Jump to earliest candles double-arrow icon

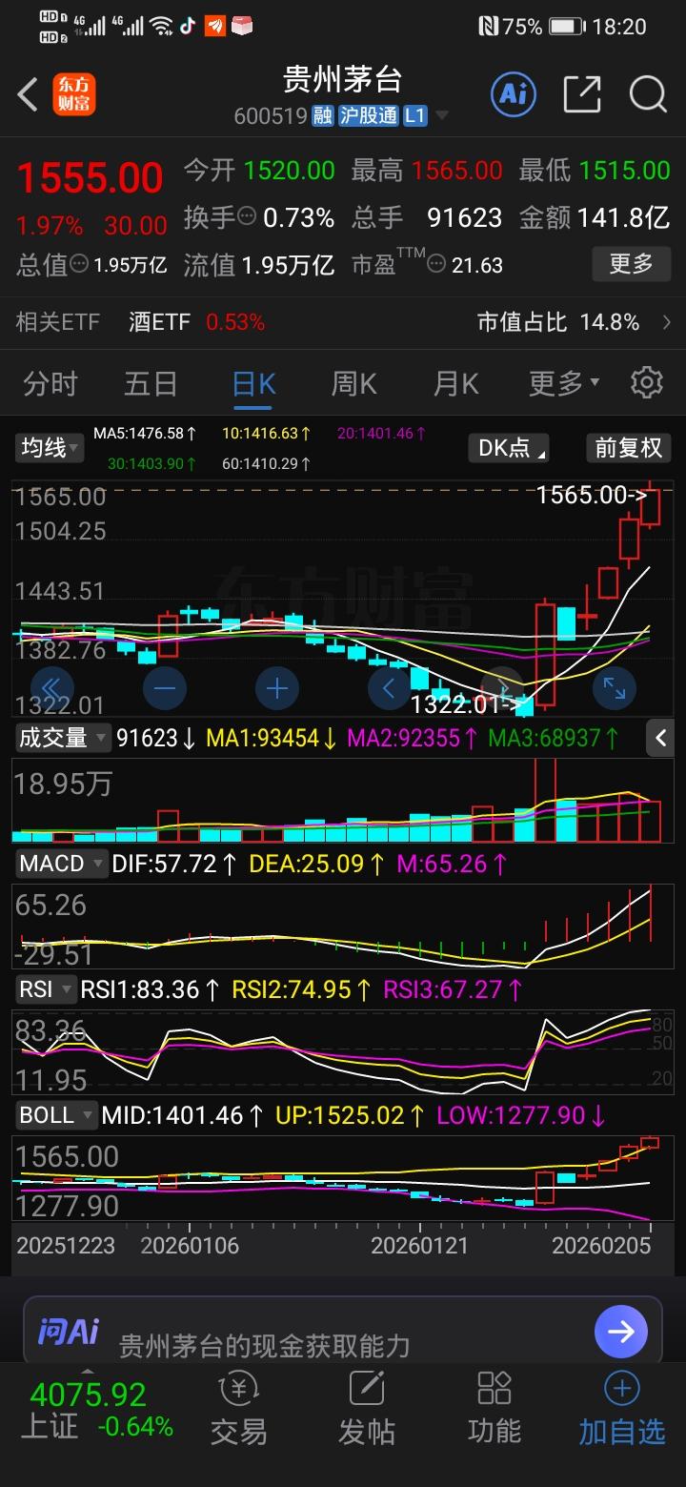point(52,687)
